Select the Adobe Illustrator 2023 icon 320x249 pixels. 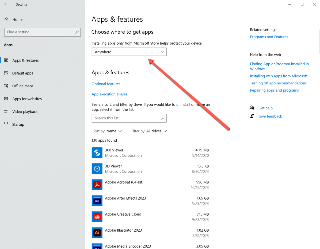click(x=97, y=233)
